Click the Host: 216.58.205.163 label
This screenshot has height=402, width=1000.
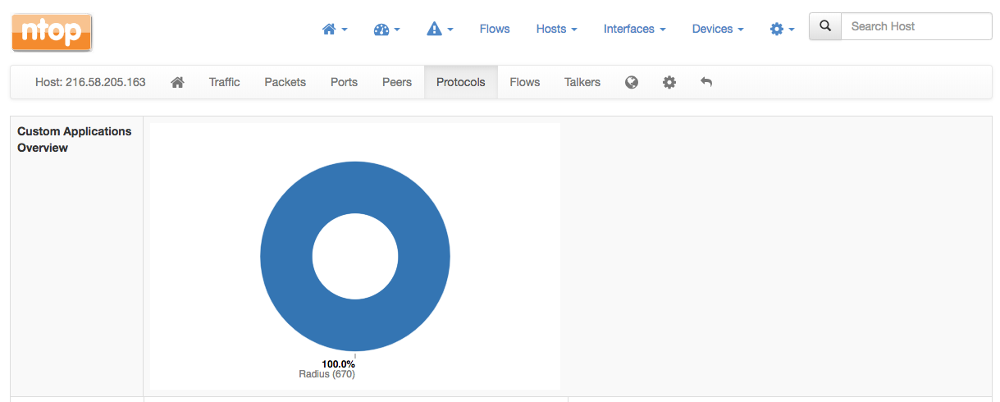pos(90,82)
